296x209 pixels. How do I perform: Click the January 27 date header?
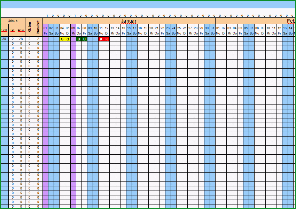[190, 28]
